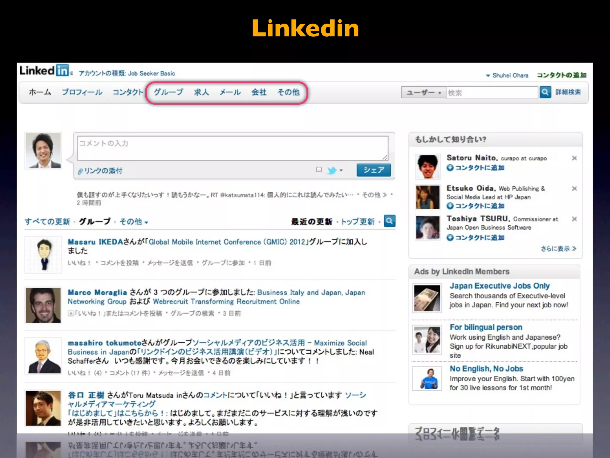Open the コンタクト menu
Viewport: 610px width, 458px height.
click(x=128, y=92)
